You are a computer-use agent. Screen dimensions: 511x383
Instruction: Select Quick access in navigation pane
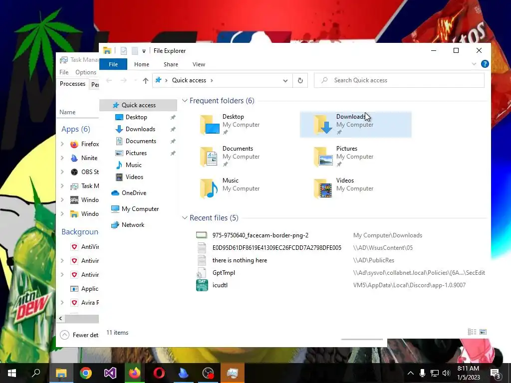(138, 105)
